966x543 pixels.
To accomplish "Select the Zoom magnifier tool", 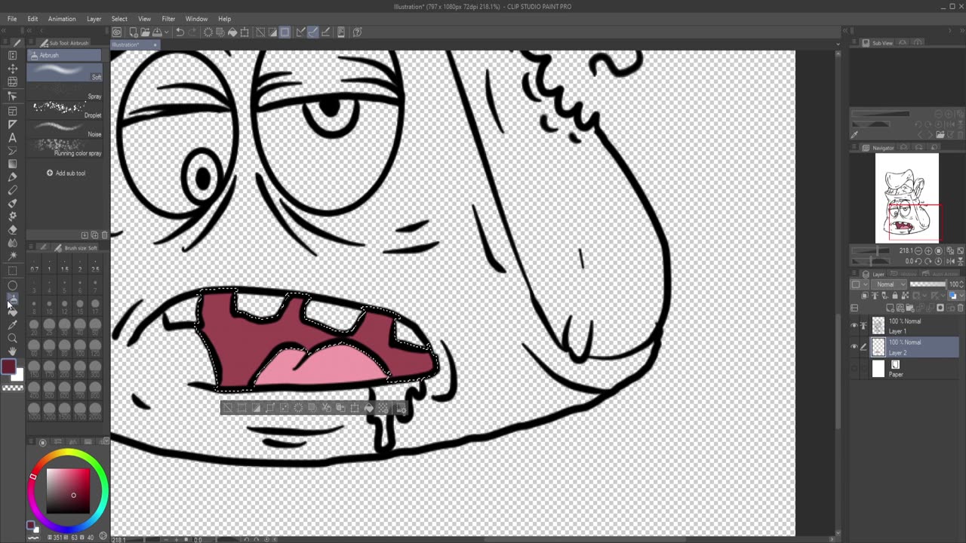I will [13, 339].
